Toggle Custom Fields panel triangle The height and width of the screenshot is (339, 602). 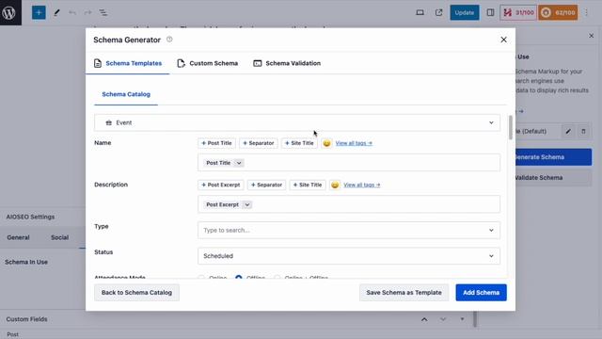pyautogui.click(x=462, y=319)
